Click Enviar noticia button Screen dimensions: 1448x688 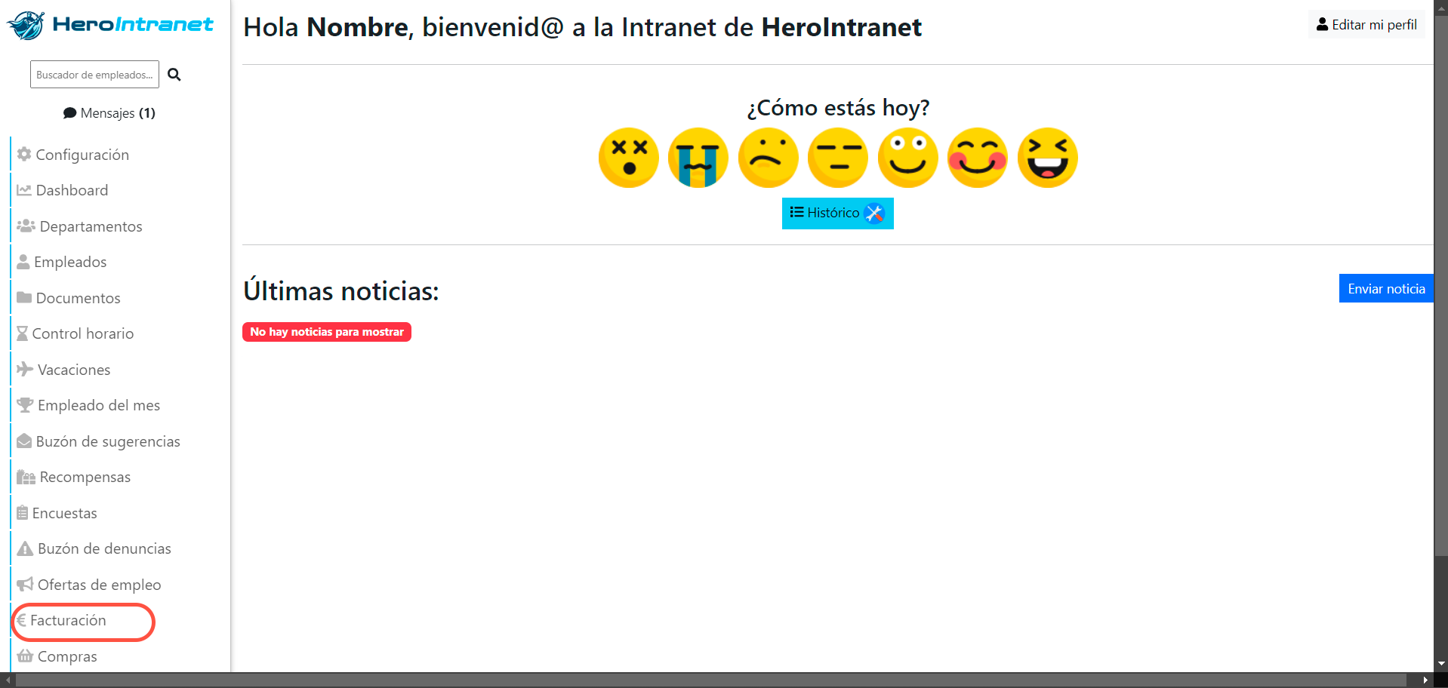click(x=1386, y=288)
